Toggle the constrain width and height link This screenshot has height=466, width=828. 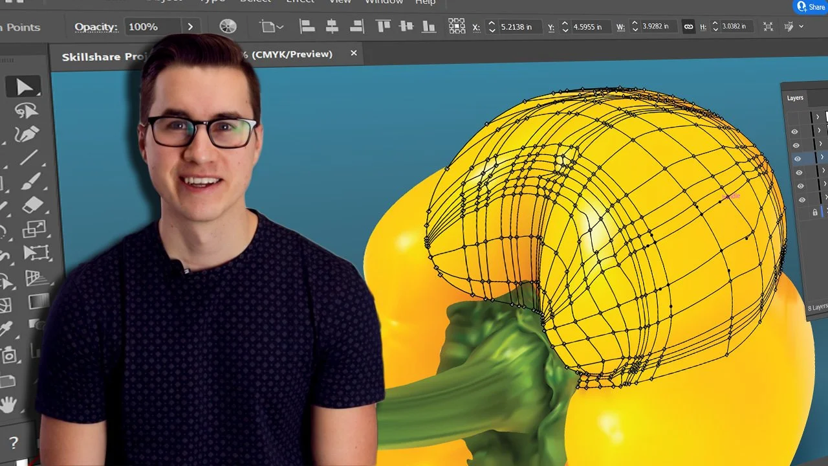(x=689, y=27)
